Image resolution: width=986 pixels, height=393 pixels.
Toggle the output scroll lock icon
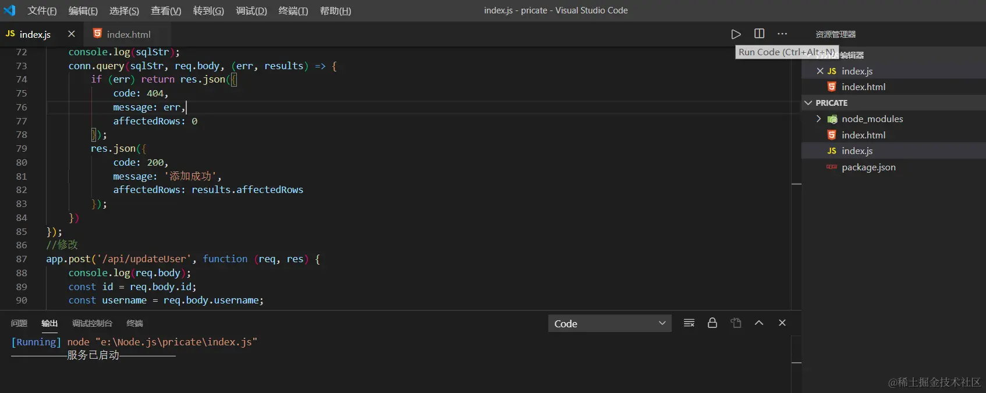point(712,323)
